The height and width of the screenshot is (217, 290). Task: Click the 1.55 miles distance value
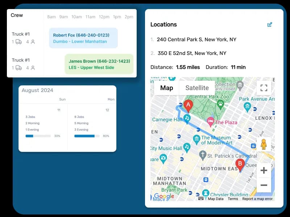point(188,67)
